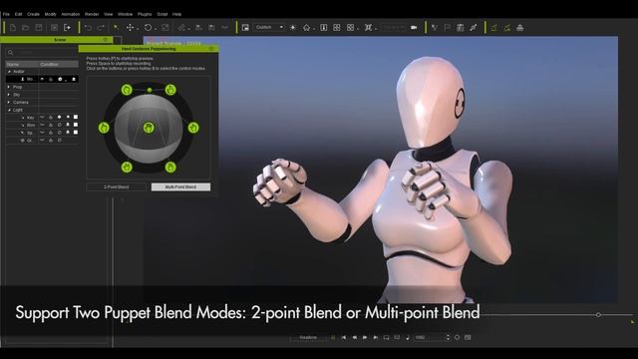Open the Plugins menu

[145, 14]
